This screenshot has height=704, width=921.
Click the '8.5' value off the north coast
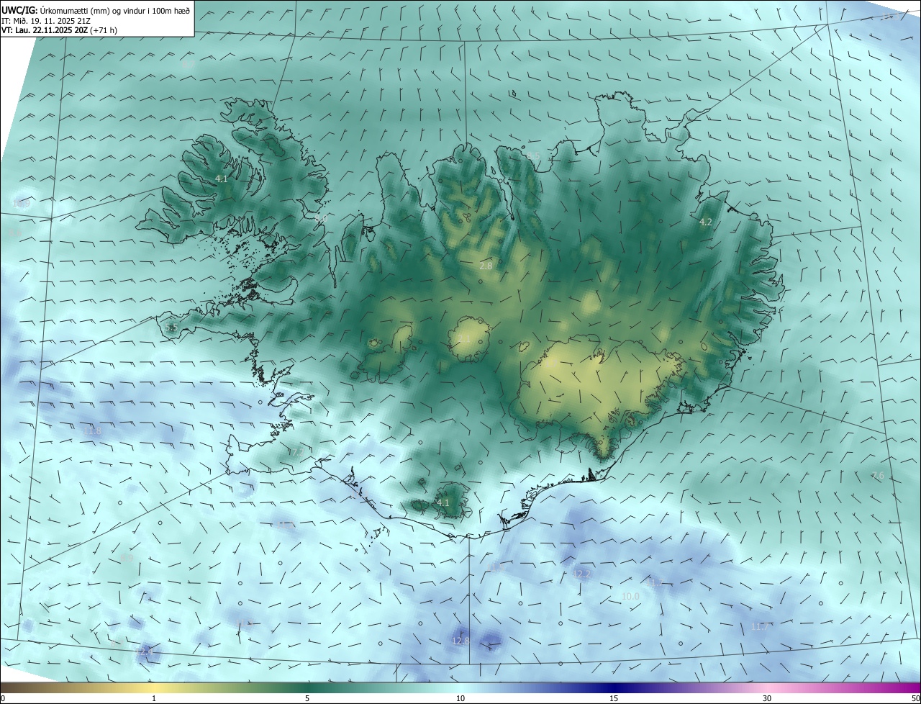[533, 155]
